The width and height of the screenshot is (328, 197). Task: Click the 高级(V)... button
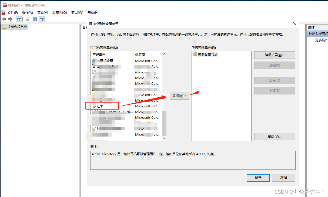pyautogui.click(x=275, y=137)
